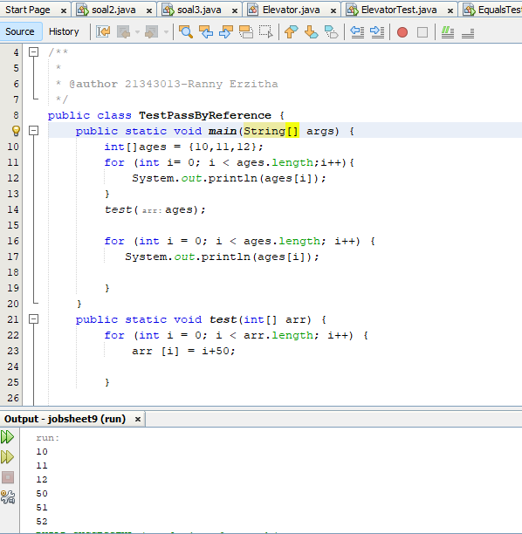Open the ElevatorTest.java tab
522x534 pixels.
click(399, 10)
